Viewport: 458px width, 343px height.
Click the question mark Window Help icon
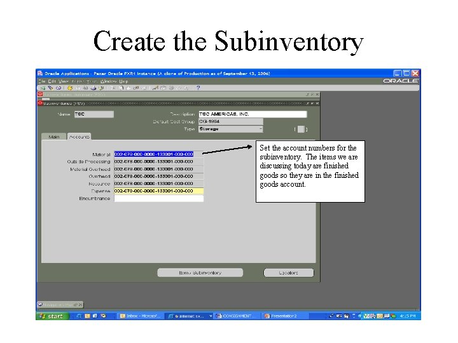tap(198, 88)
